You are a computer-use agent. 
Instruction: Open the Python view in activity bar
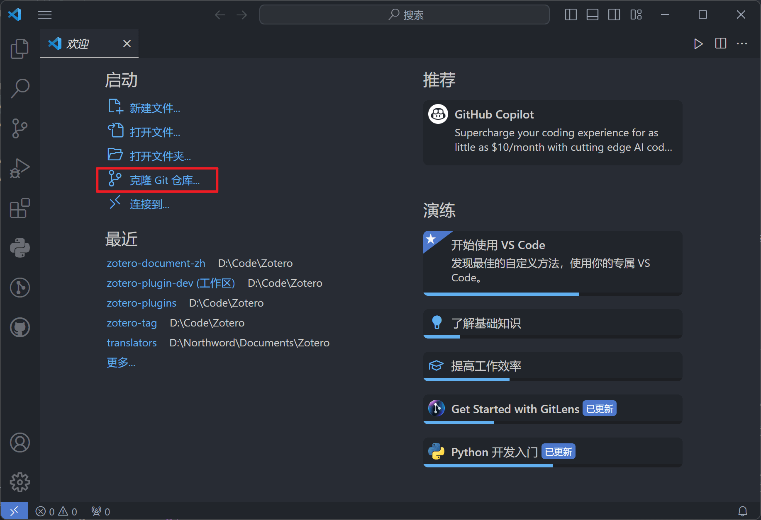pos(20,248)
